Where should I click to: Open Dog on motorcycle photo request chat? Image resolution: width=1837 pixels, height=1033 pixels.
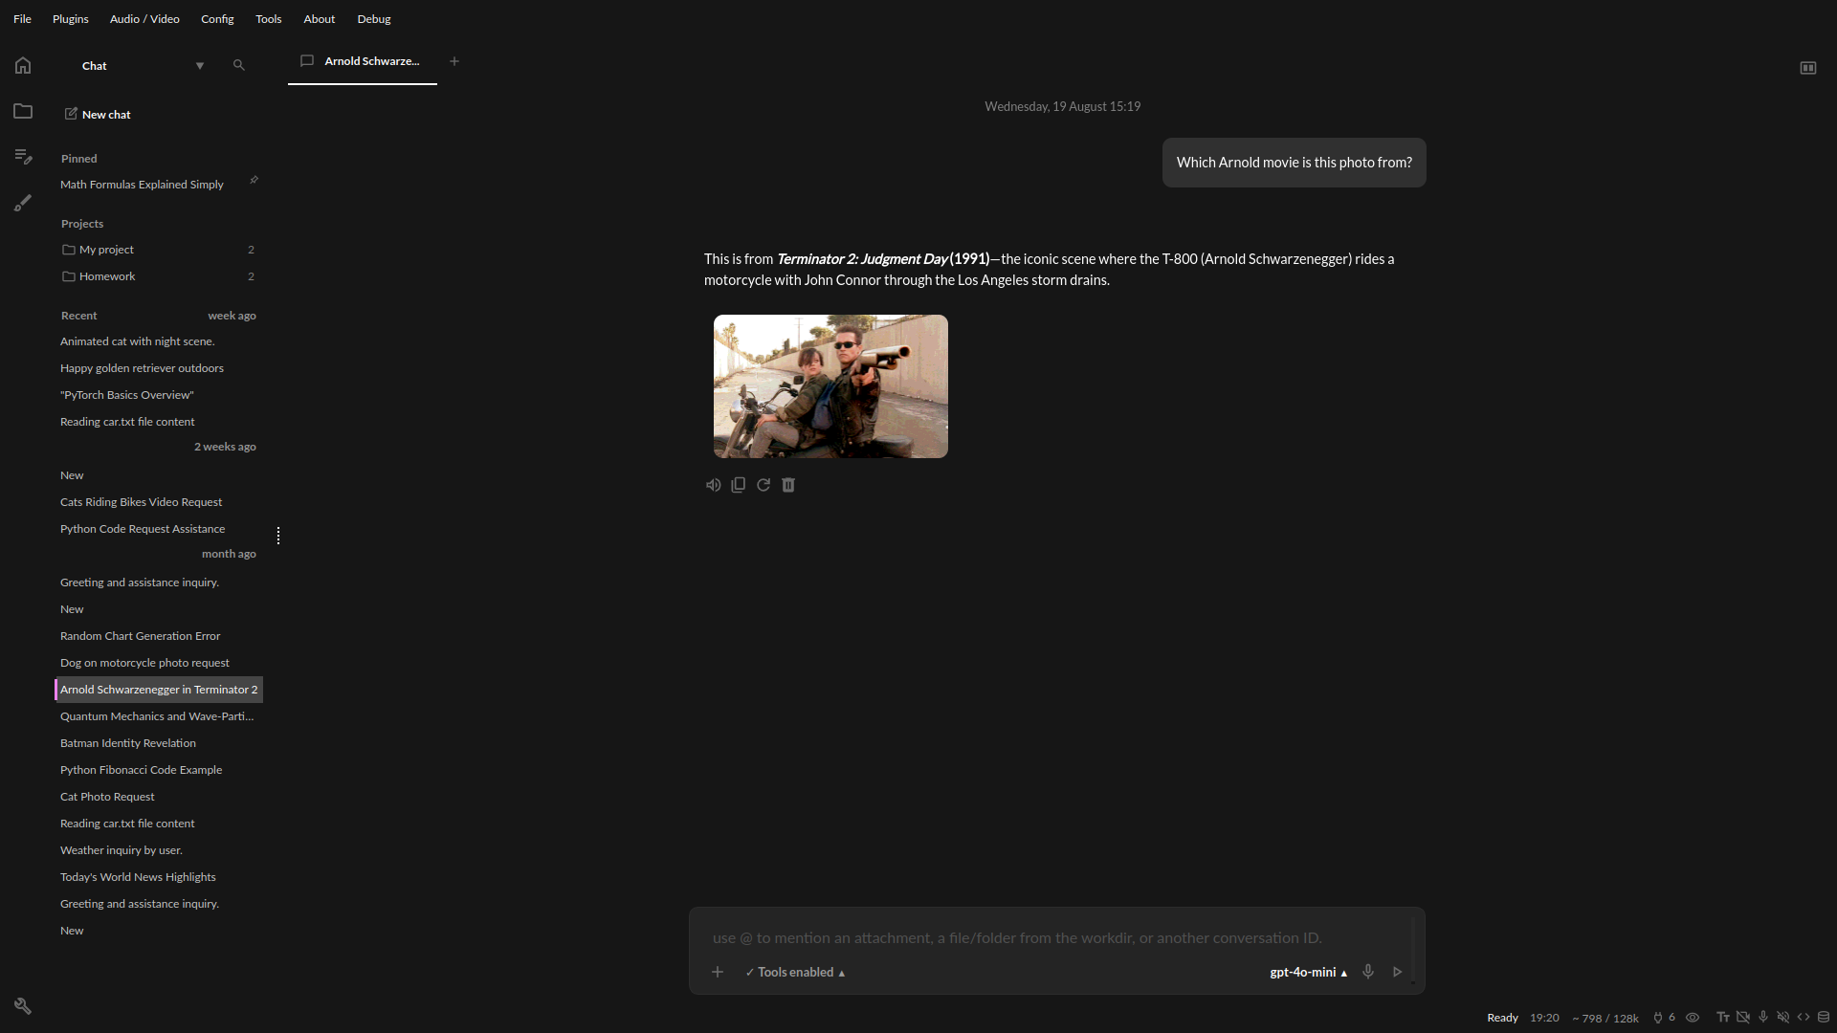click(x=159, y=663)
